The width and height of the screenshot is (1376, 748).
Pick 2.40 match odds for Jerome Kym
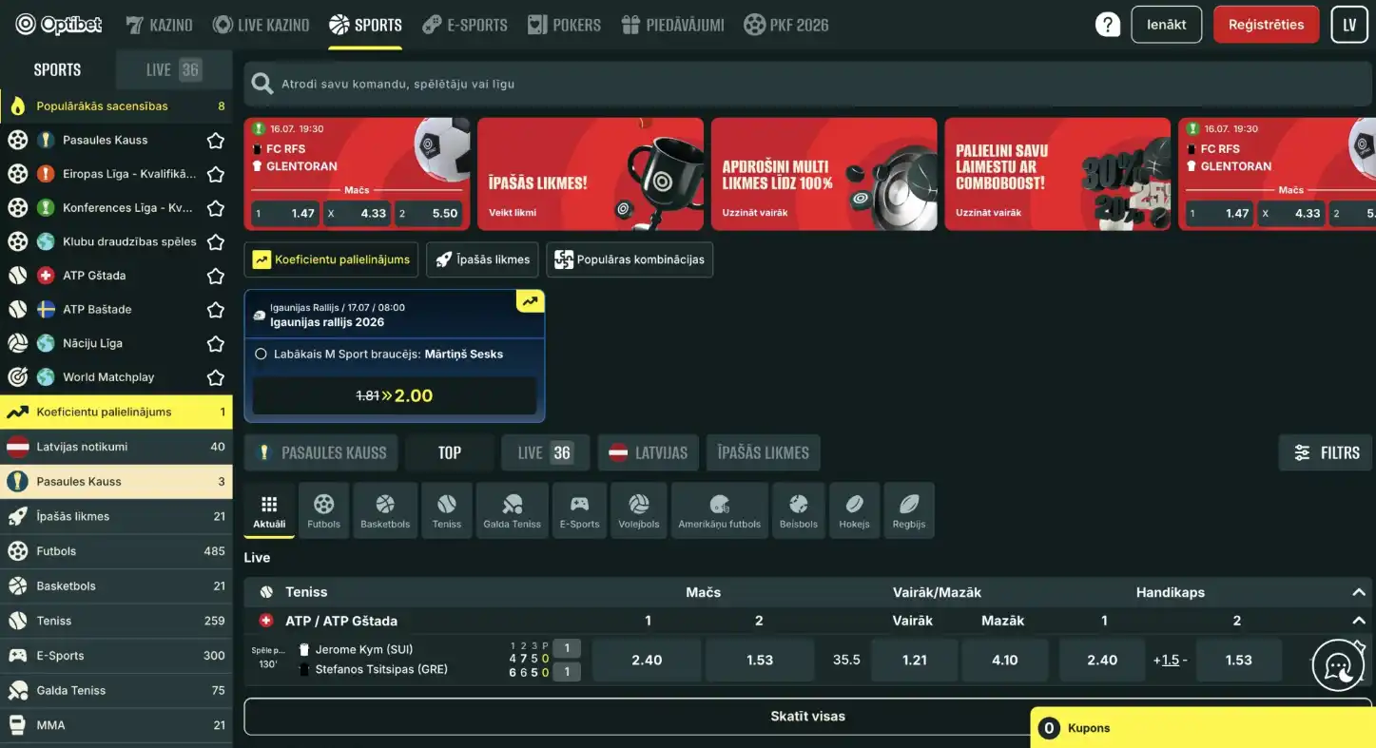pos(647,660)
